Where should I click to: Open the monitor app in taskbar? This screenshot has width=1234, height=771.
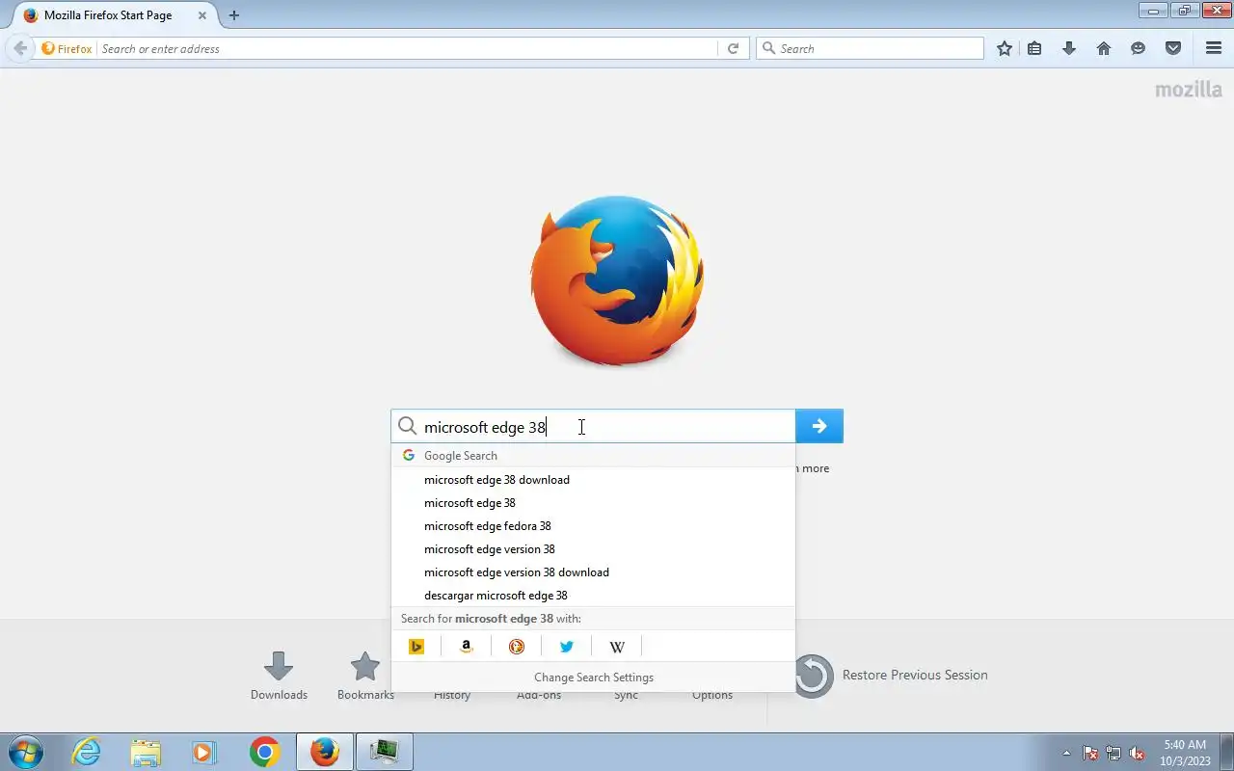385,752
